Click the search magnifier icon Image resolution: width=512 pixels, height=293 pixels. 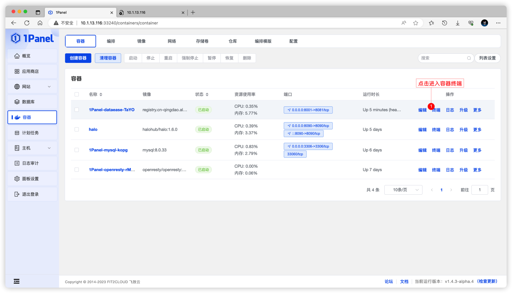(x=469, y=58)
